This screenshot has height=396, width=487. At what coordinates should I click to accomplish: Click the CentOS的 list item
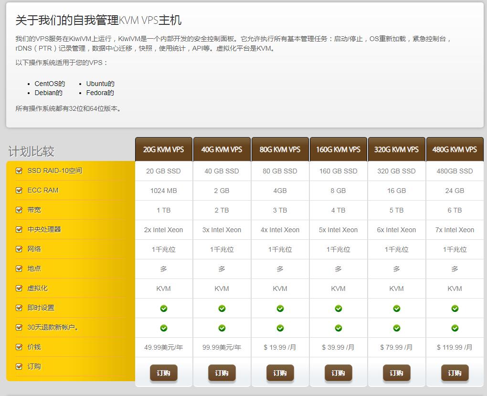tap(50, 84)
